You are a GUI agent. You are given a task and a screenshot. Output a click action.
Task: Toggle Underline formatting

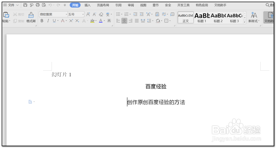(54, 21)
